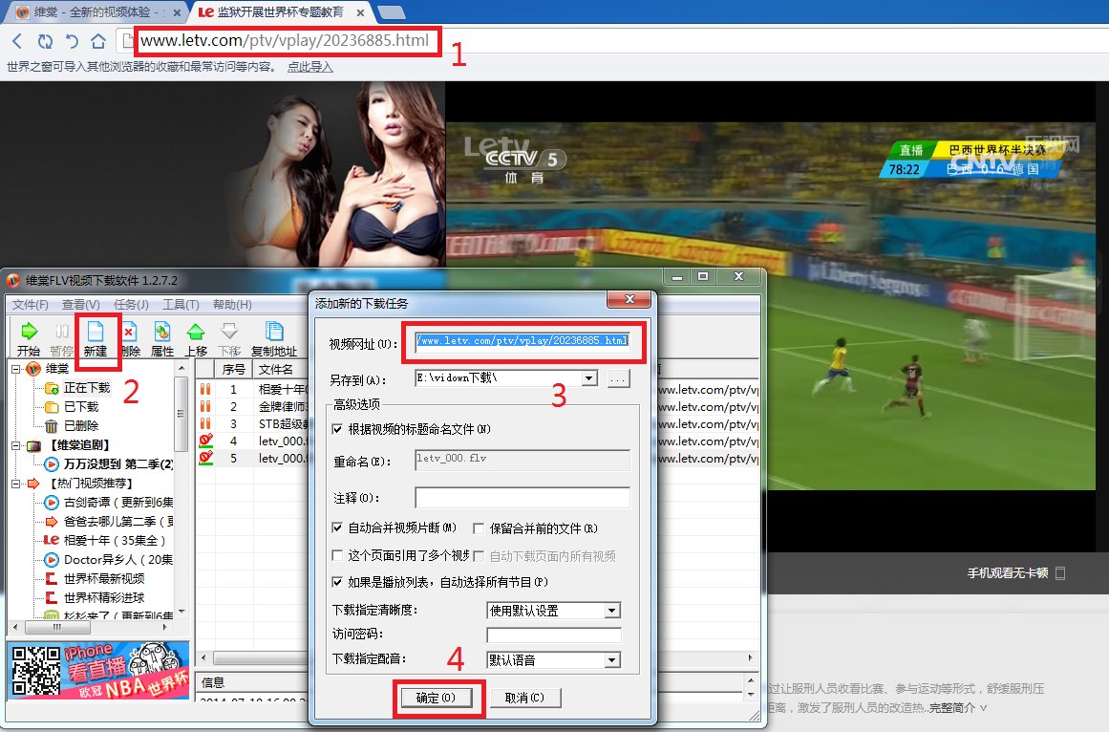Click the 属性 (Properties) toolbar icon
Viewport: 1109px width, 732px height.
pyautogui.click(x=162, y=333)
